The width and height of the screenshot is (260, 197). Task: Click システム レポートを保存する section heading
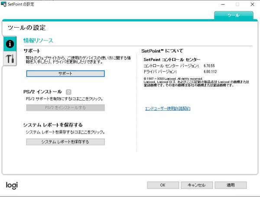point(53,125)
